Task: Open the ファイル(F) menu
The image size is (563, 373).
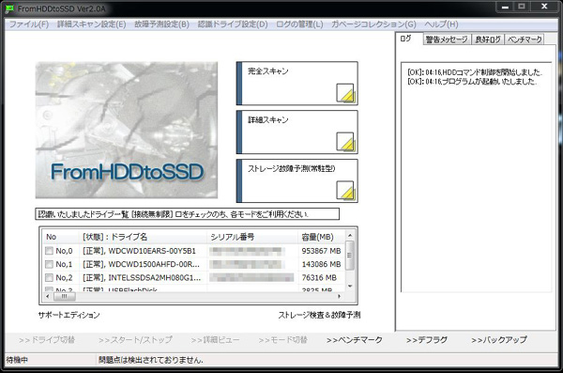Action: point(29,24)
